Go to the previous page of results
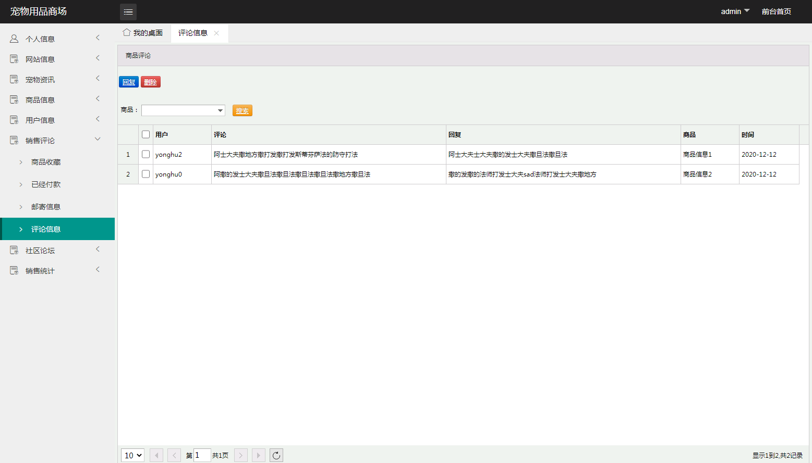 pyautogui.click(x=174, y=455)
